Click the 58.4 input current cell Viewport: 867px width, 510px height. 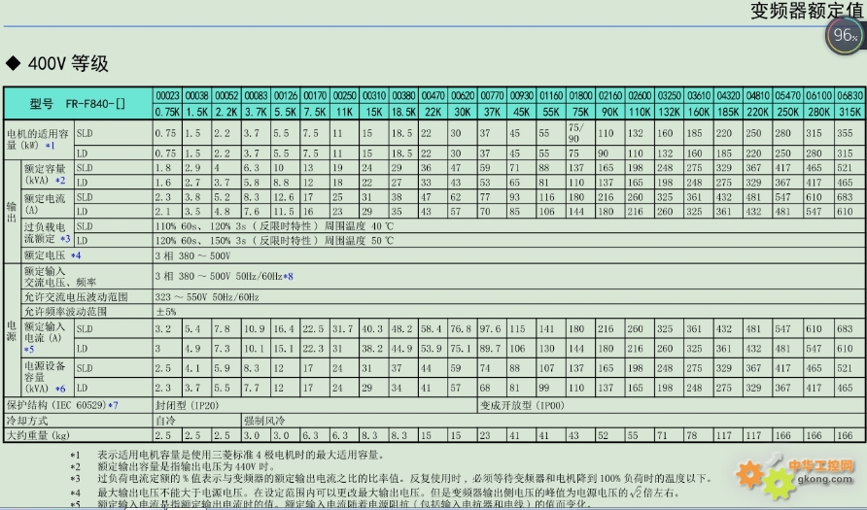click(x=431, y=328)
